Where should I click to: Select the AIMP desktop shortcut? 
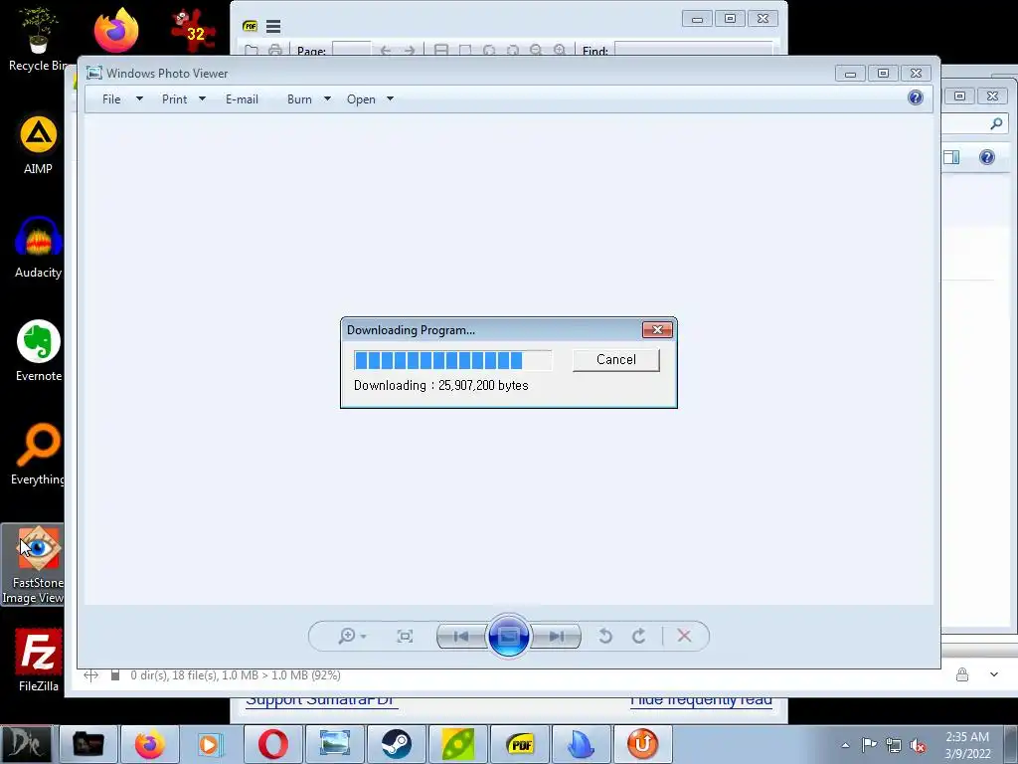tap(39, 145)
